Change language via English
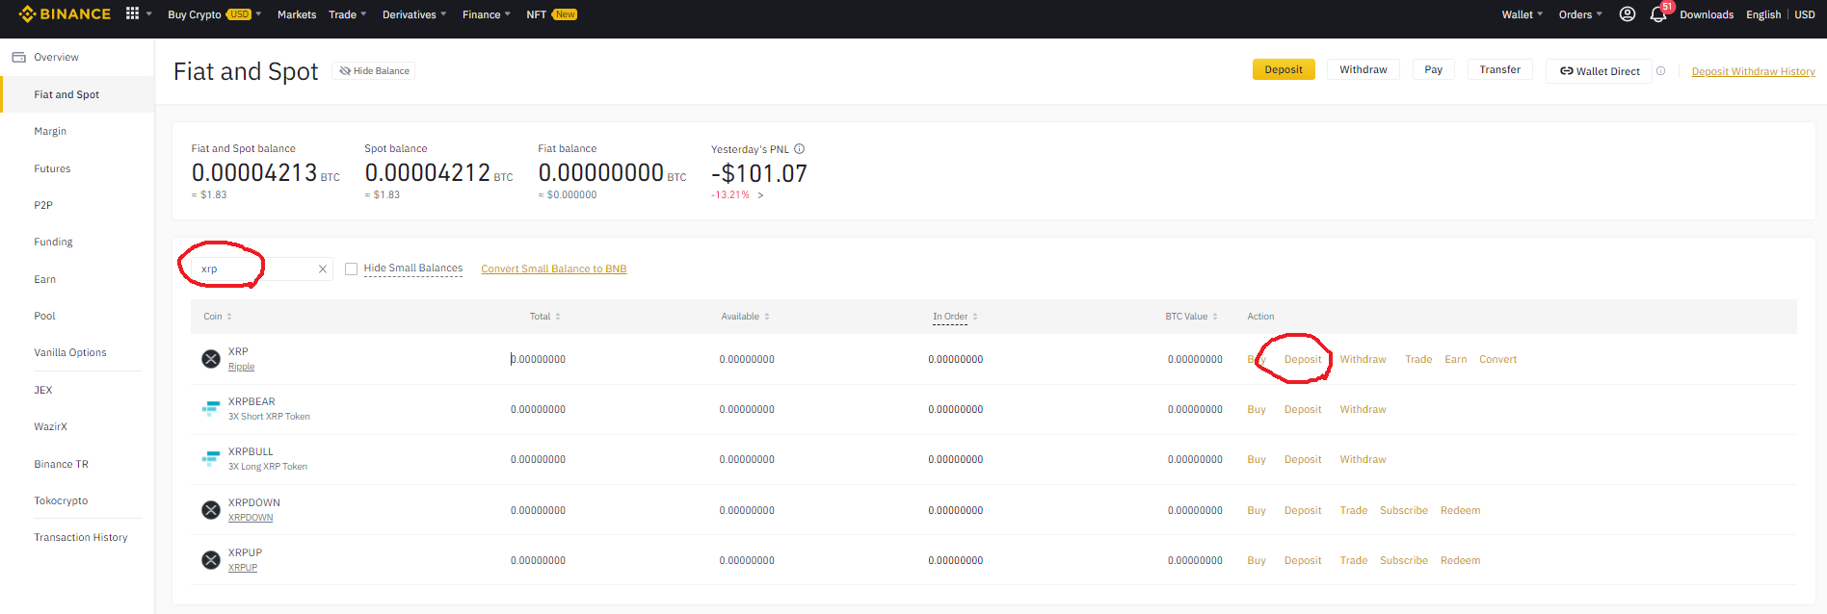This screenshot has width=1827, height=614. tap(1763, 14)
